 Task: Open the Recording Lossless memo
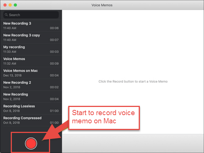pyautogui.click(x=31, y=108)
